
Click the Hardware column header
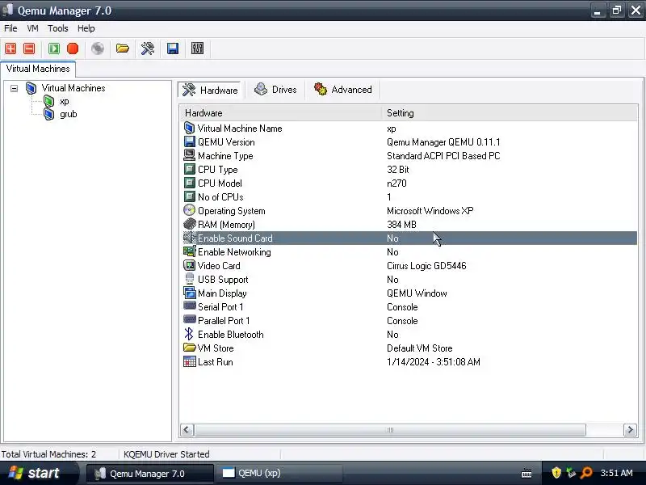point(280,113)
